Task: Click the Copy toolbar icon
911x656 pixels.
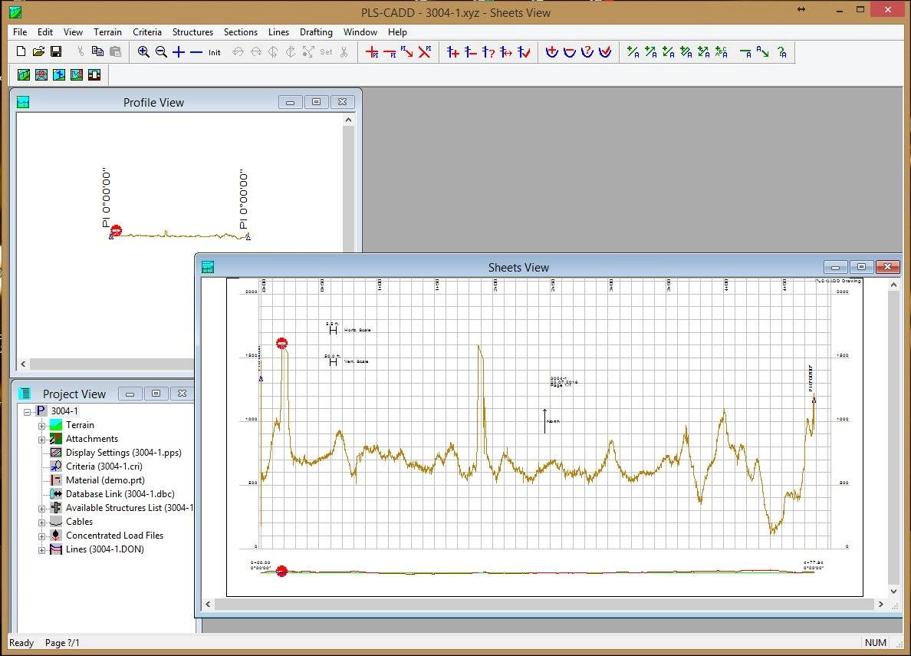Action: 97,51
